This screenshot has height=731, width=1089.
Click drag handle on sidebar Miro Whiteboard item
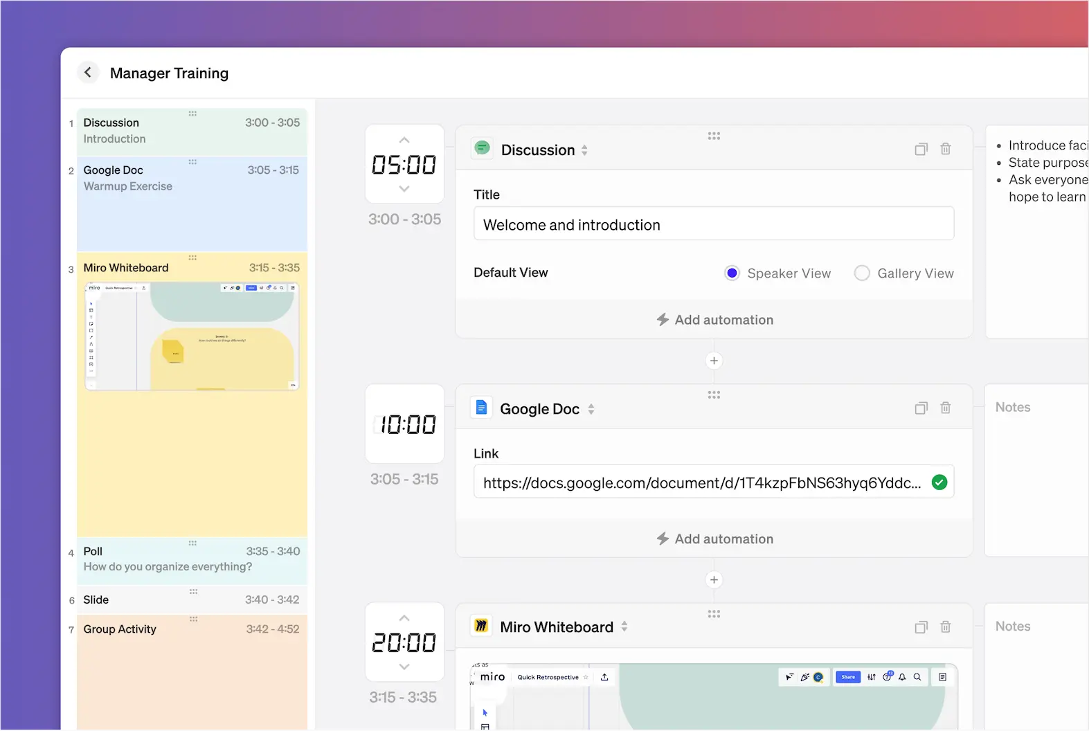click(x=192, y=258)
